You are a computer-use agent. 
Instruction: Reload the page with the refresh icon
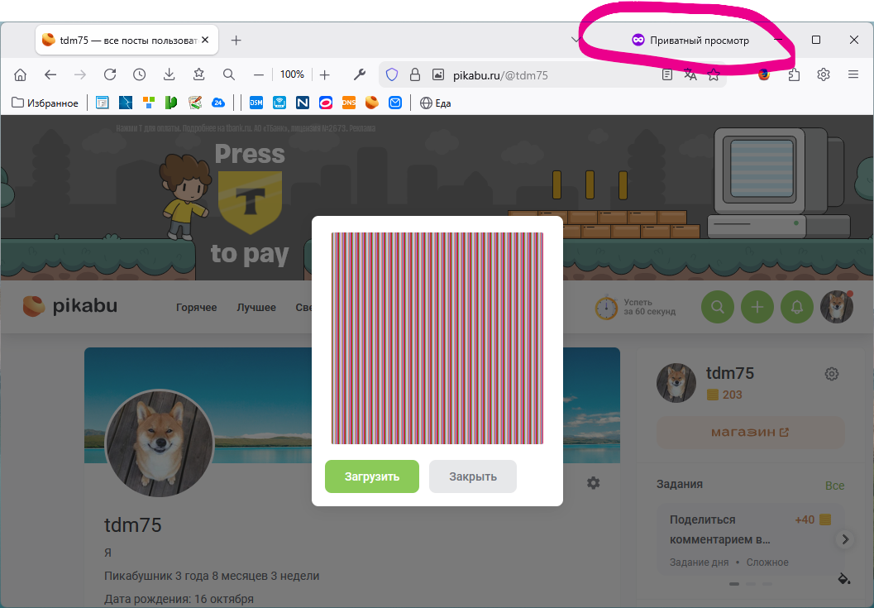pos(109,74)
